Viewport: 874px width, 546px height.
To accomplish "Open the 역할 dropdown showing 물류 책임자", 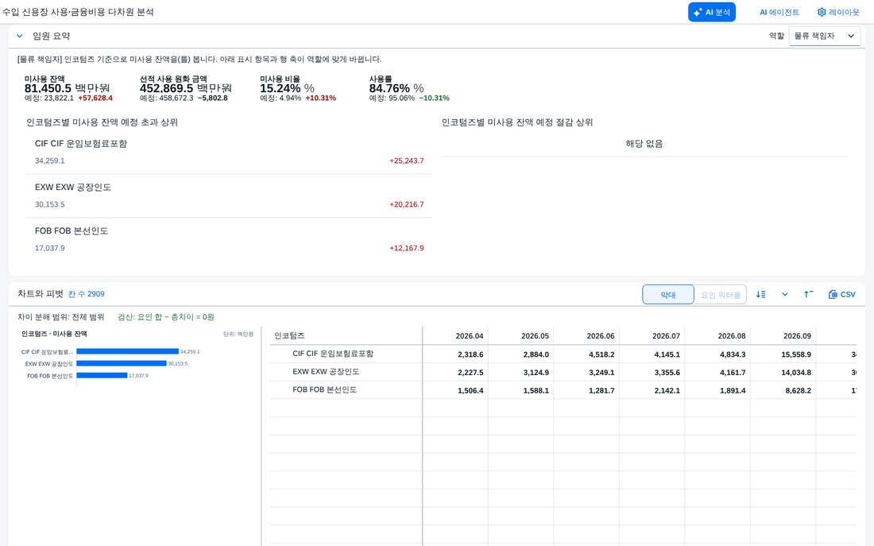I will [825, 37].
